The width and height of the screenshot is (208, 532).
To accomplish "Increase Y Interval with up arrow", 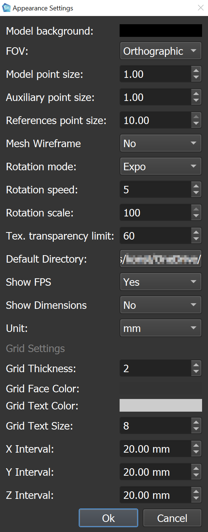I will [x=196, y=468].
